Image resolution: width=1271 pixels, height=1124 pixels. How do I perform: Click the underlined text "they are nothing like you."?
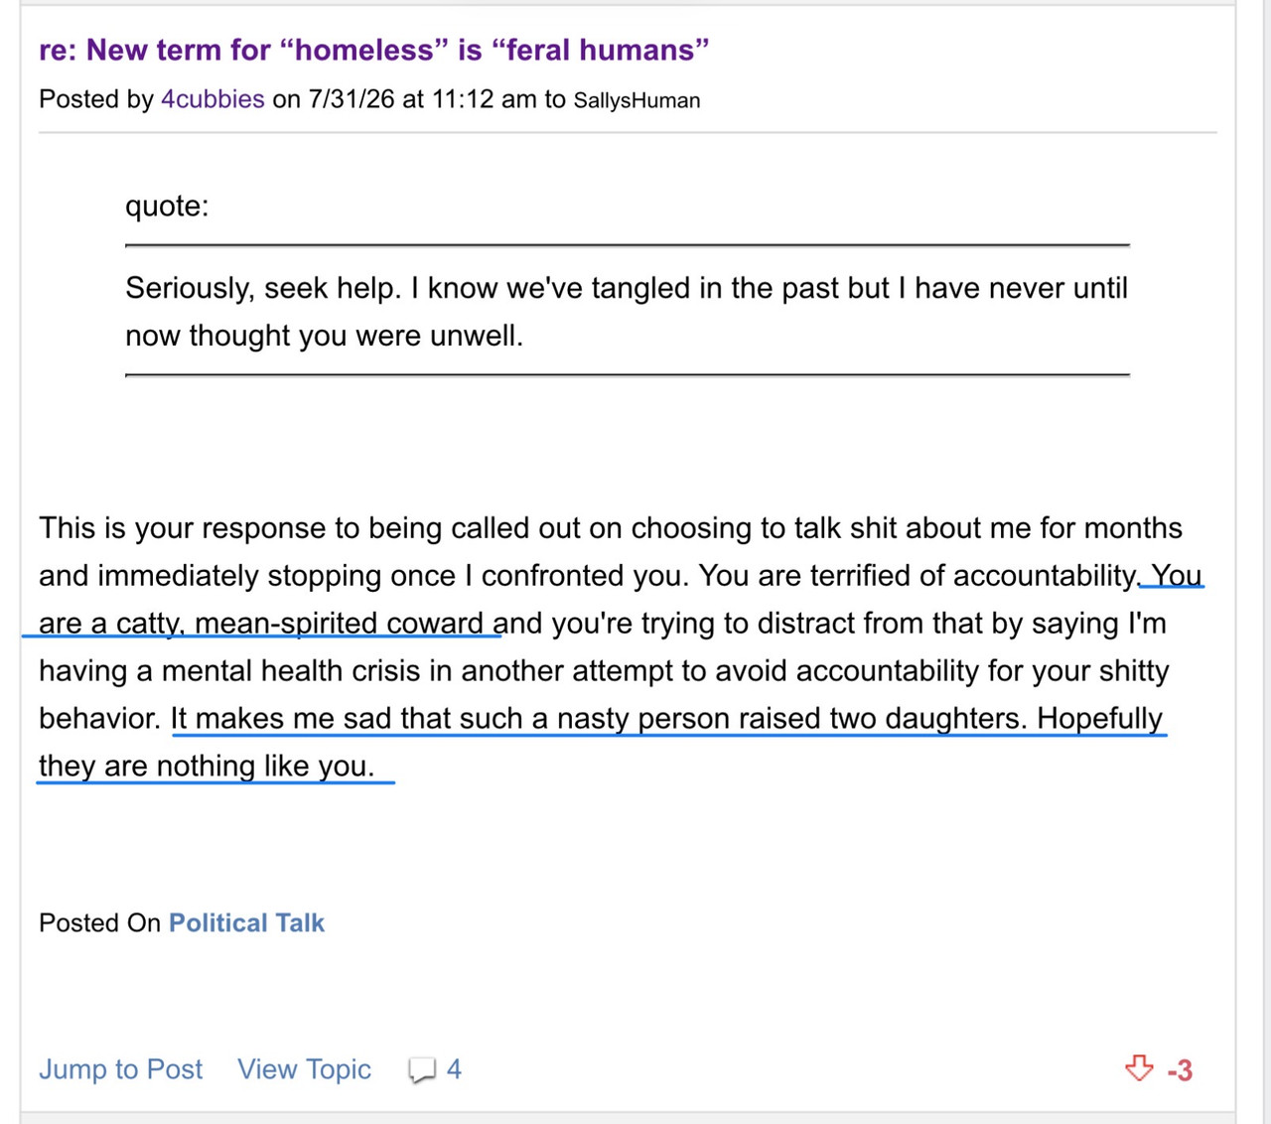(x=207, y=766)
